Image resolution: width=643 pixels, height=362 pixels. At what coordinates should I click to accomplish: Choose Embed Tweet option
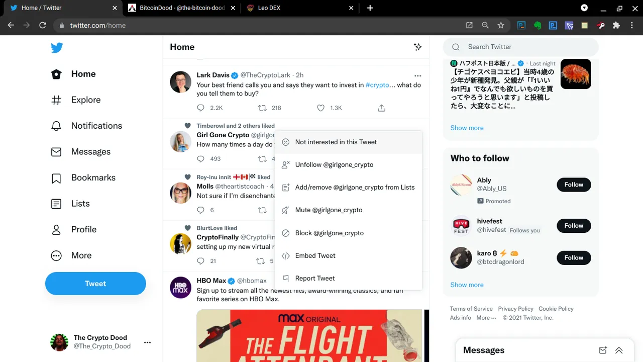pyautogui.click(x=348, y=255)
